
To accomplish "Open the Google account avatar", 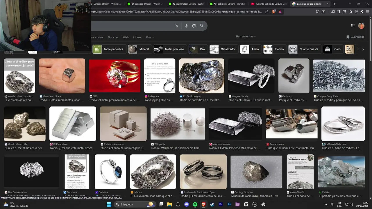I will (361, 26).
